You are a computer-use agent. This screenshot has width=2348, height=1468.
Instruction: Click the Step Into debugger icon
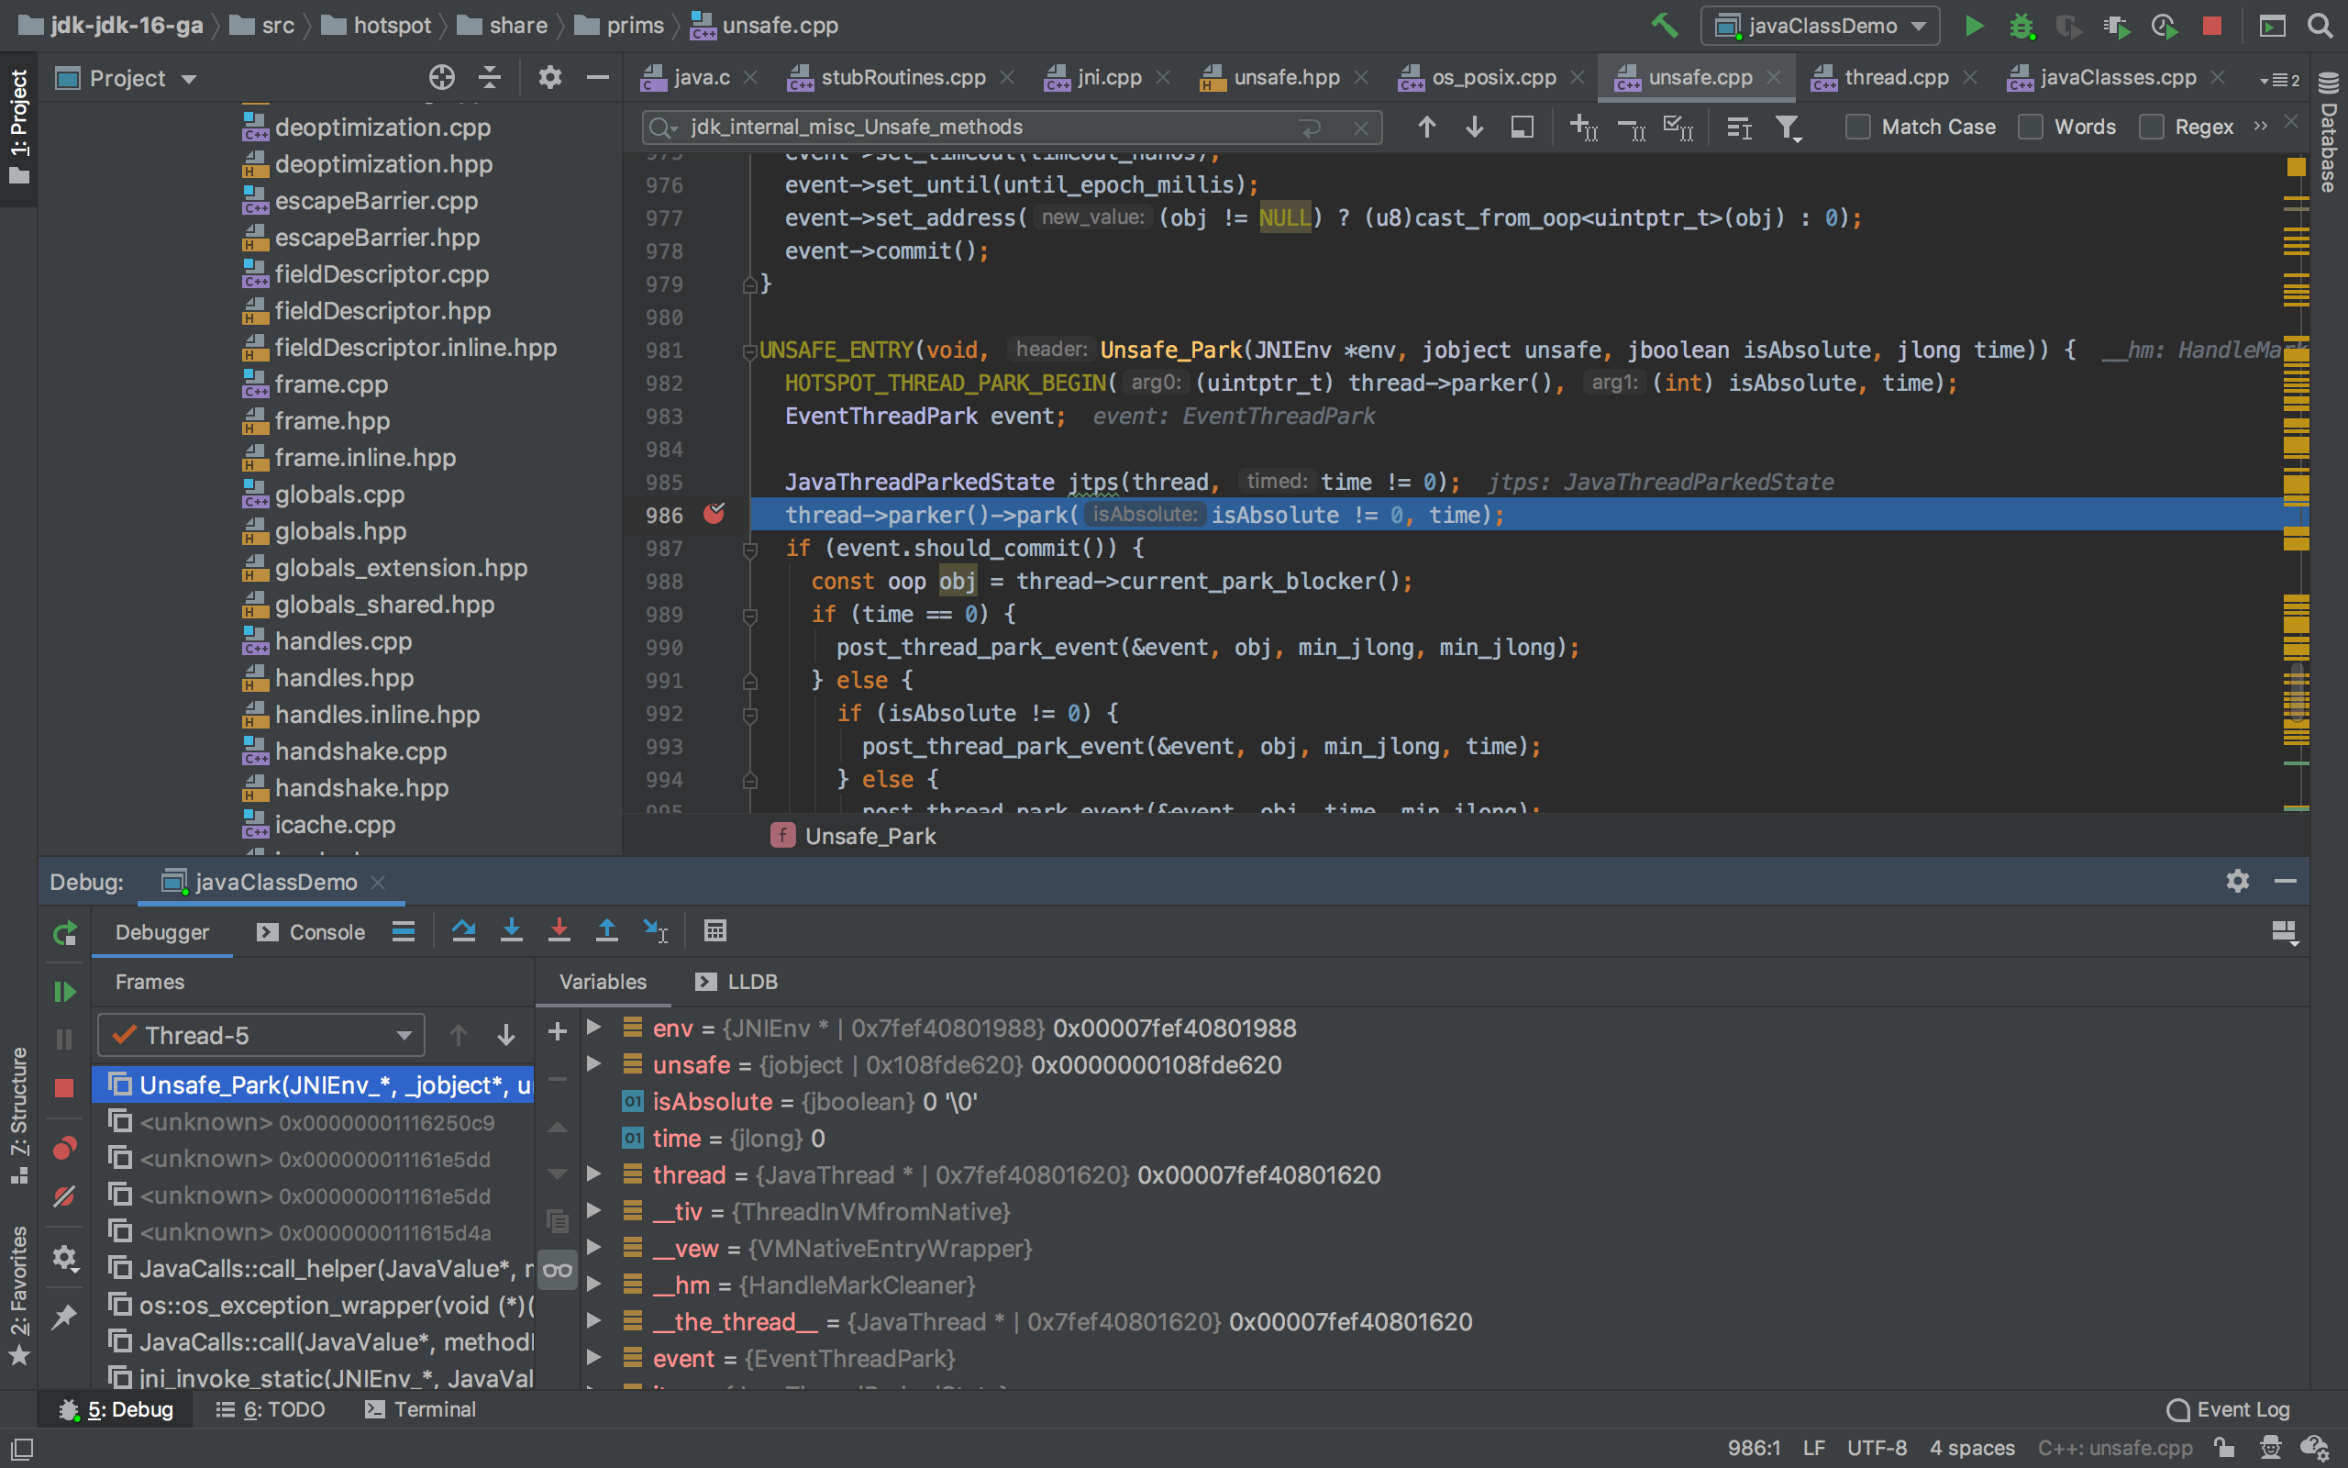click(511, 931)
